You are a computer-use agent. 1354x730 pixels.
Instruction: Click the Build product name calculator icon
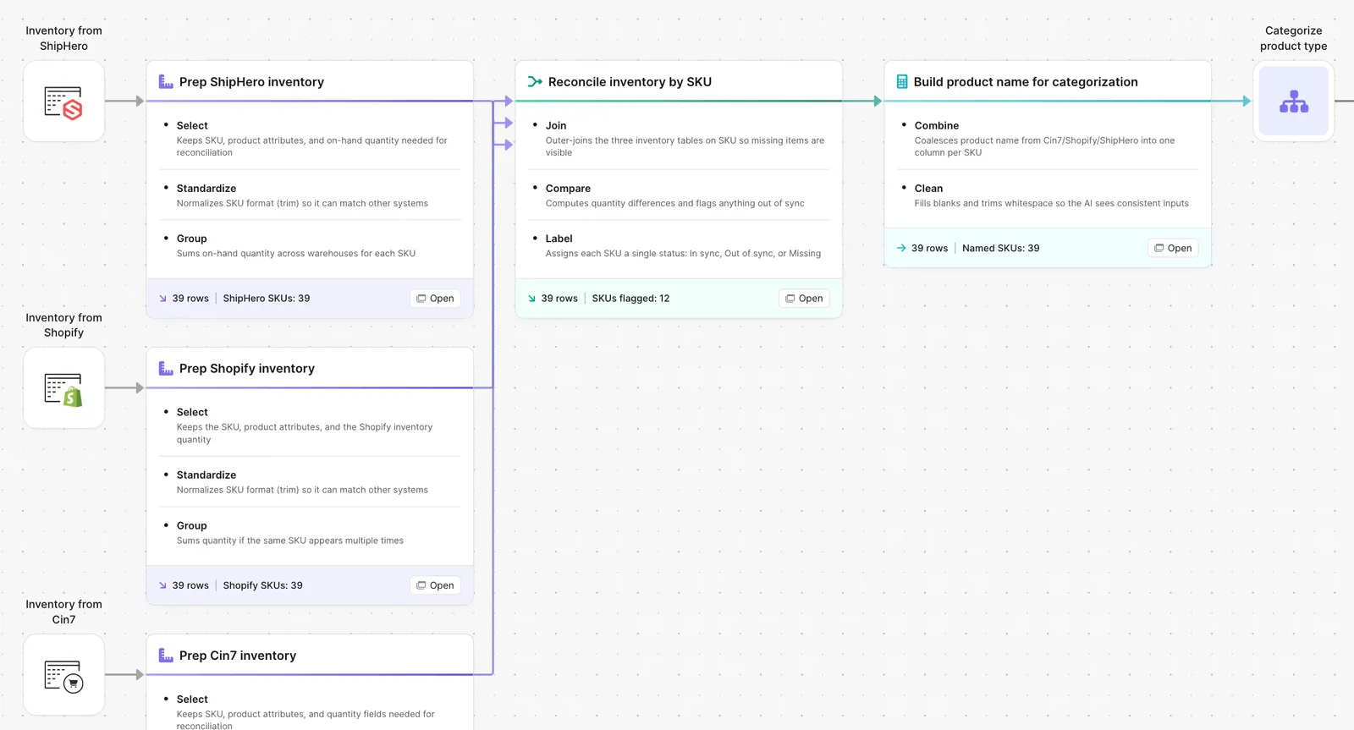pos(902,82)
